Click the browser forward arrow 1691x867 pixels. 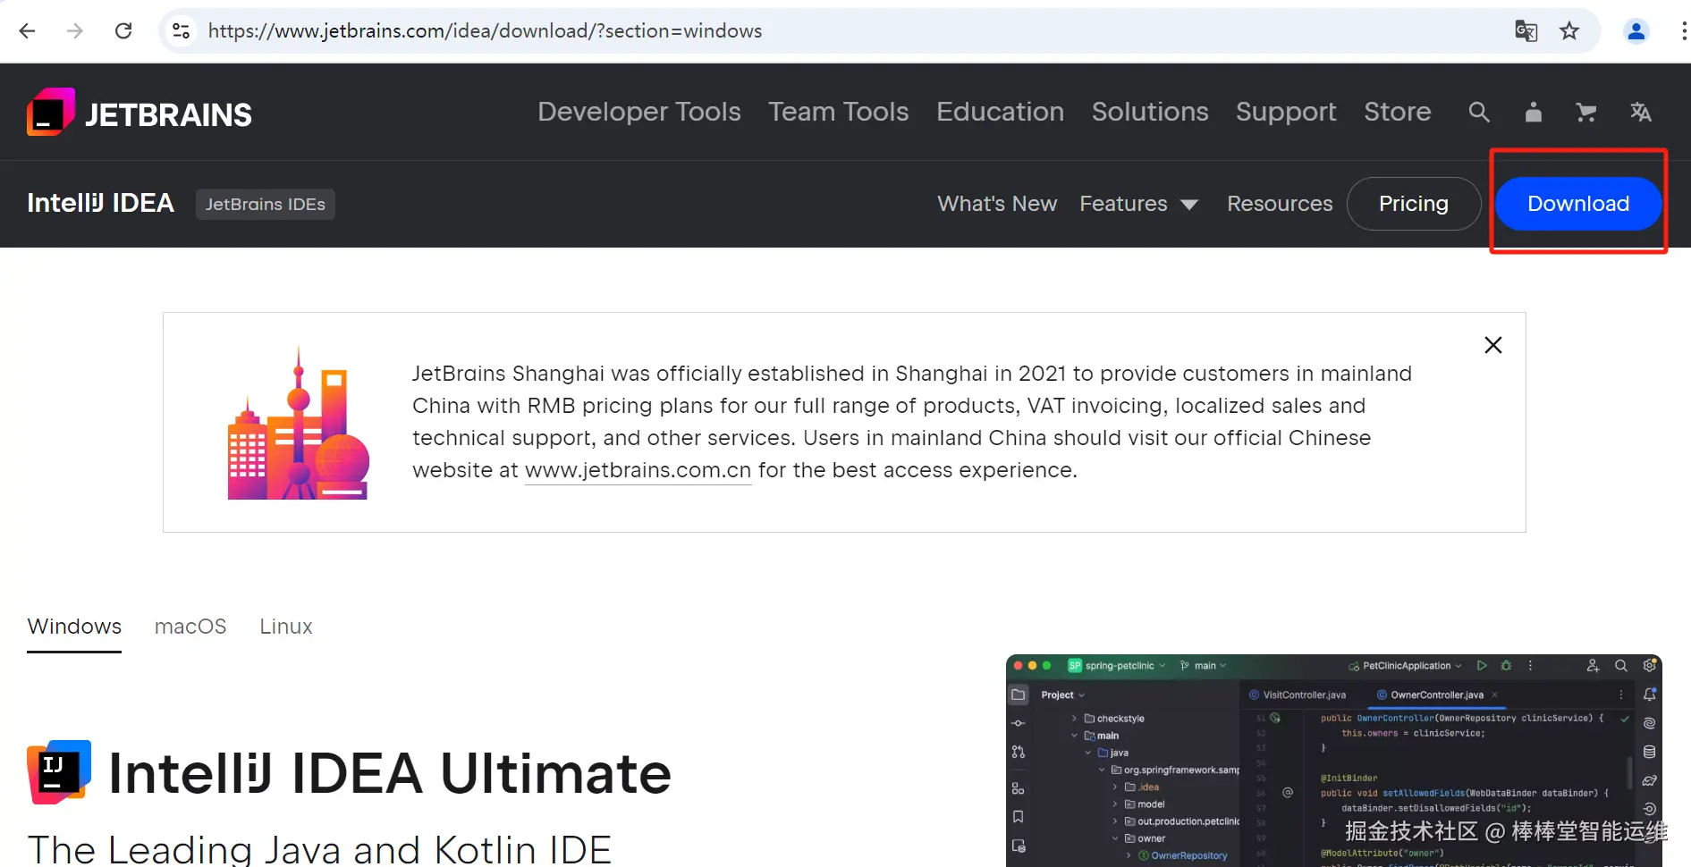pyautogui.click(x=75, y=31)
